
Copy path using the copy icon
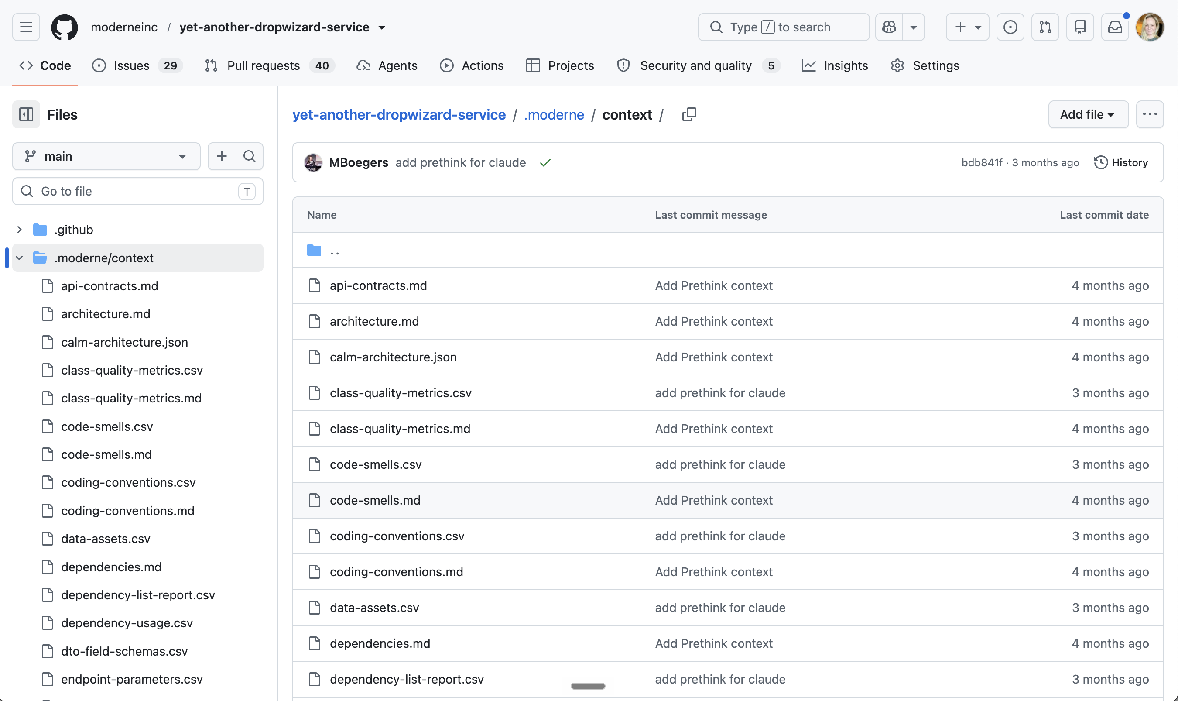pyautogui.click(x=689, y=114)
